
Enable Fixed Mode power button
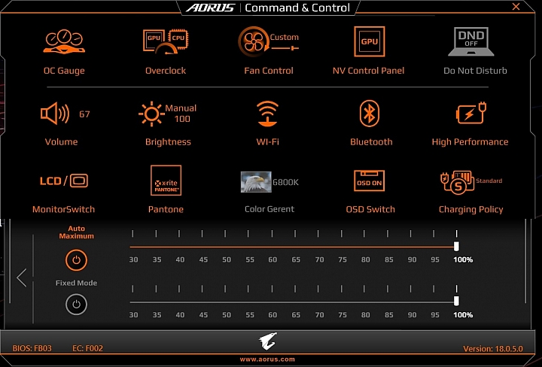coord(76,304)
